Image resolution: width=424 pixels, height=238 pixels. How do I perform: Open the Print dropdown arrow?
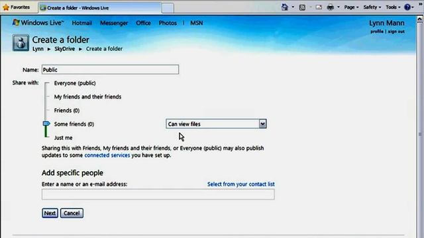click(x=339, y=7)
